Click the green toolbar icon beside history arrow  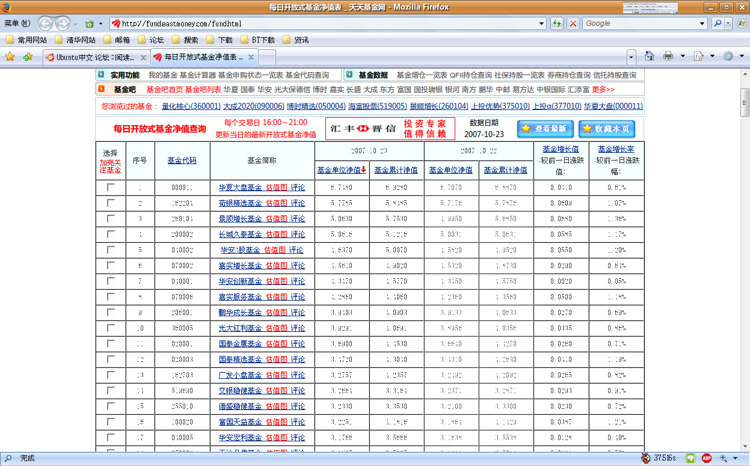pos(90,23)
